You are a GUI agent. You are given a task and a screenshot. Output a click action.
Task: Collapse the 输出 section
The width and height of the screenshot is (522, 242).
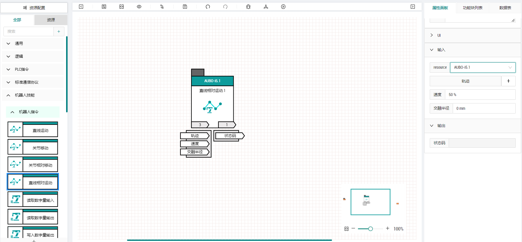[473, 126]
